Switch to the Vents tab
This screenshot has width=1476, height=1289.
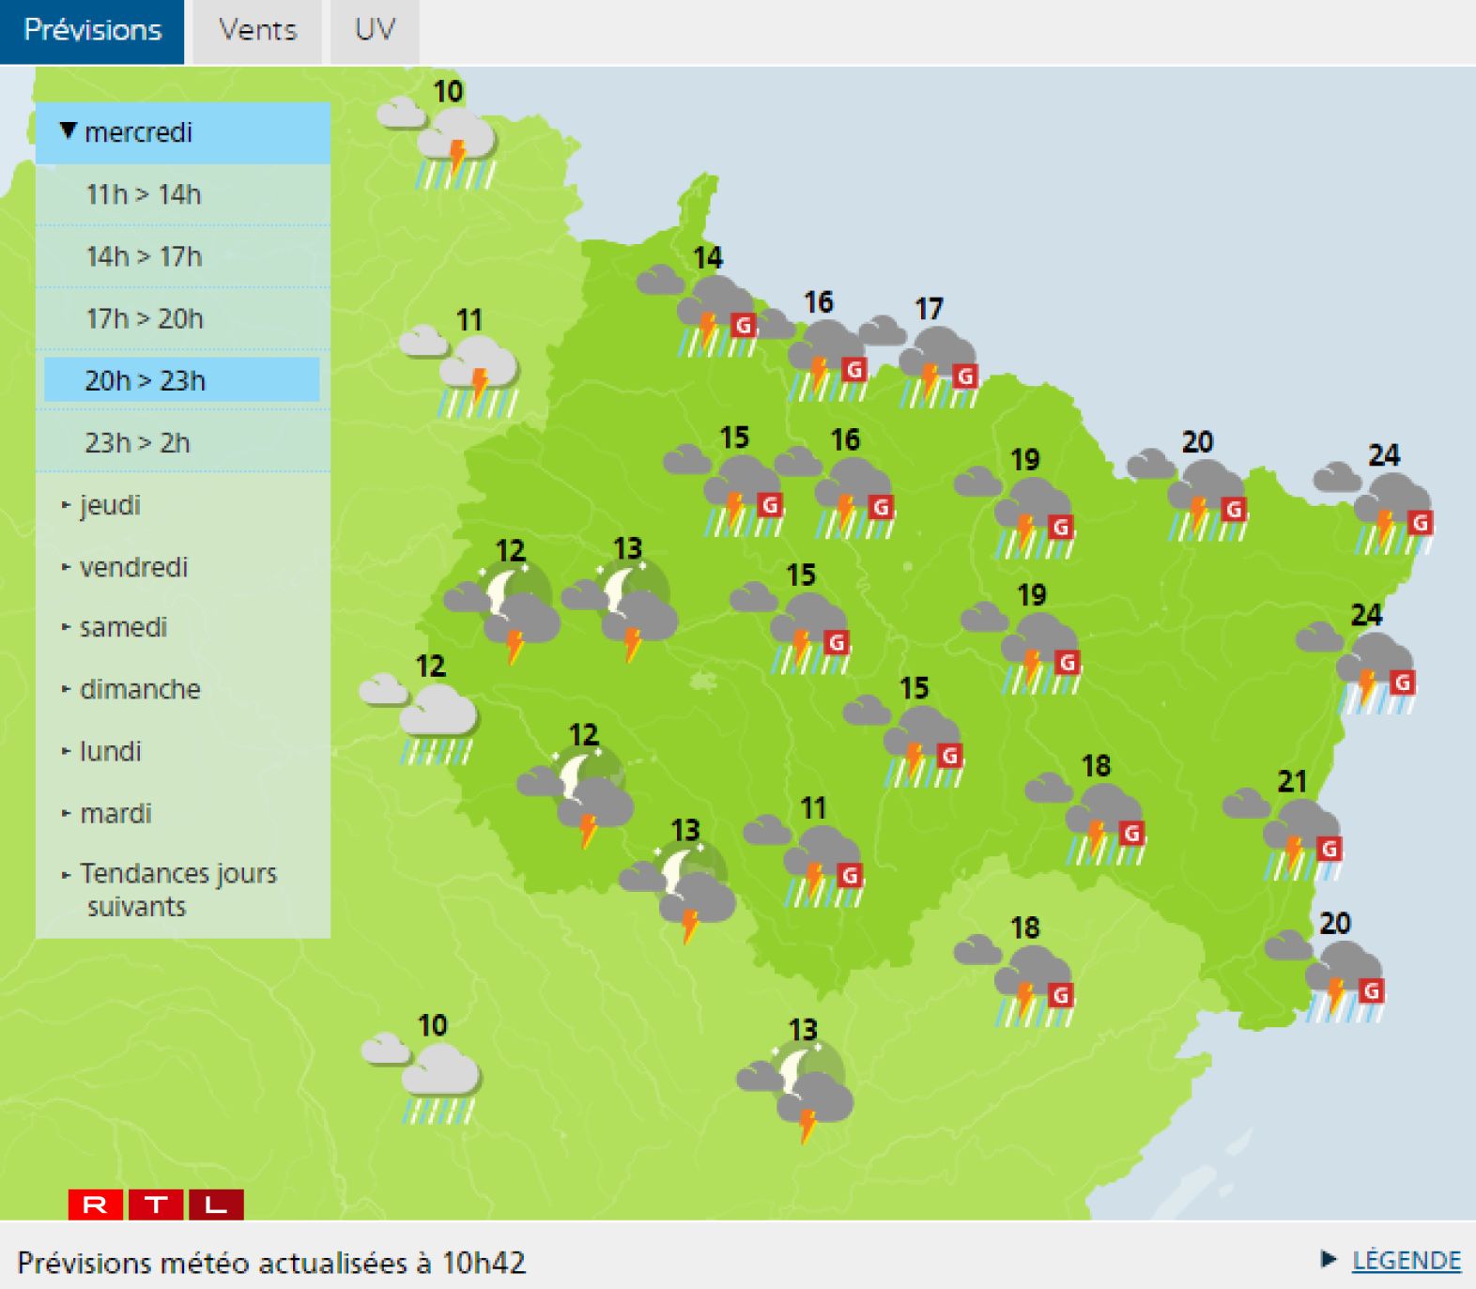tap(257, 31)
